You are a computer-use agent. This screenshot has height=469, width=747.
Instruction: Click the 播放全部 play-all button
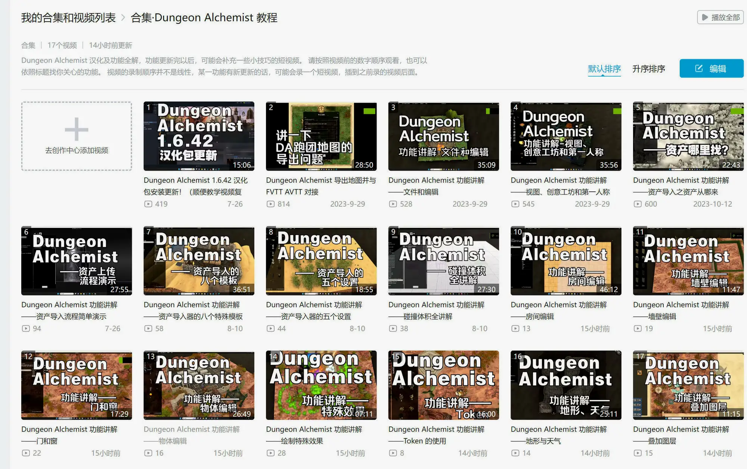[x=720, y=18]
